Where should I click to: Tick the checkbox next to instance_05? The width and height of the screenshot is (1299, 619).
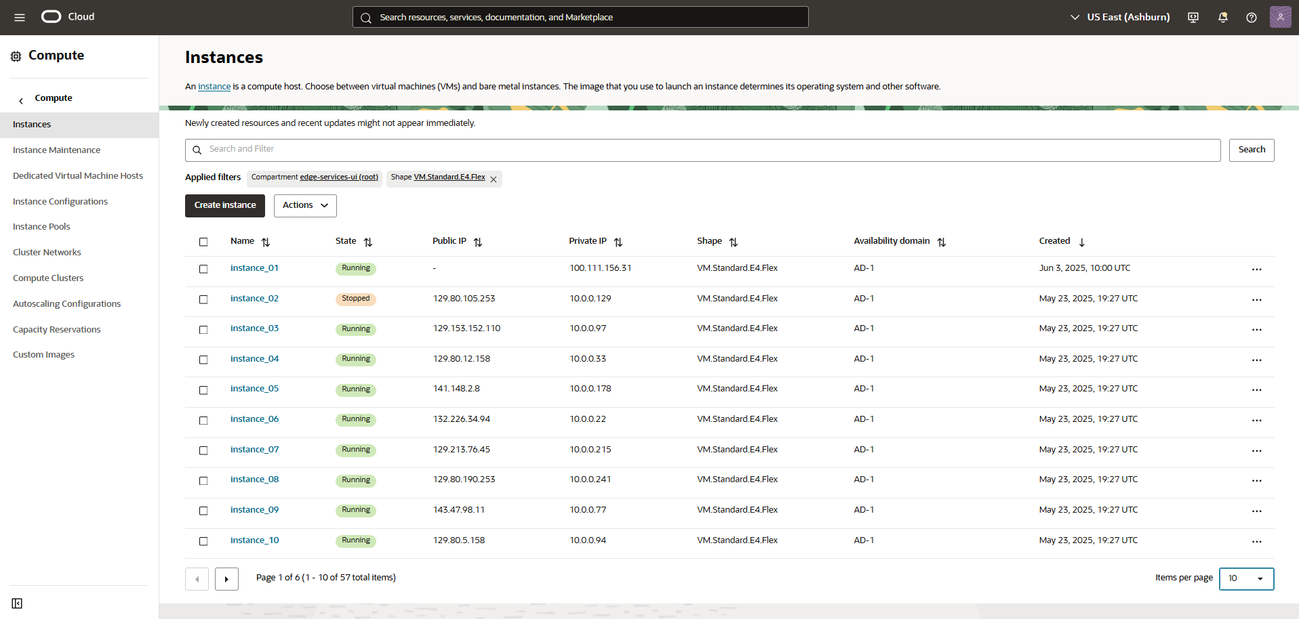click(x=203, y=390)
